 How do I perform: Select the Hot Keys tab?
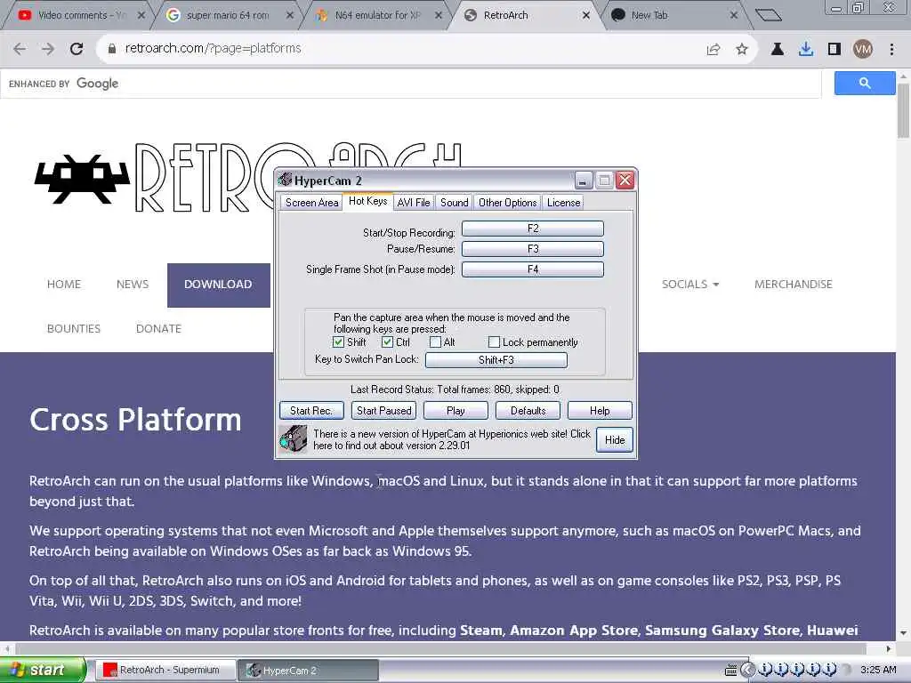[367, 201]
